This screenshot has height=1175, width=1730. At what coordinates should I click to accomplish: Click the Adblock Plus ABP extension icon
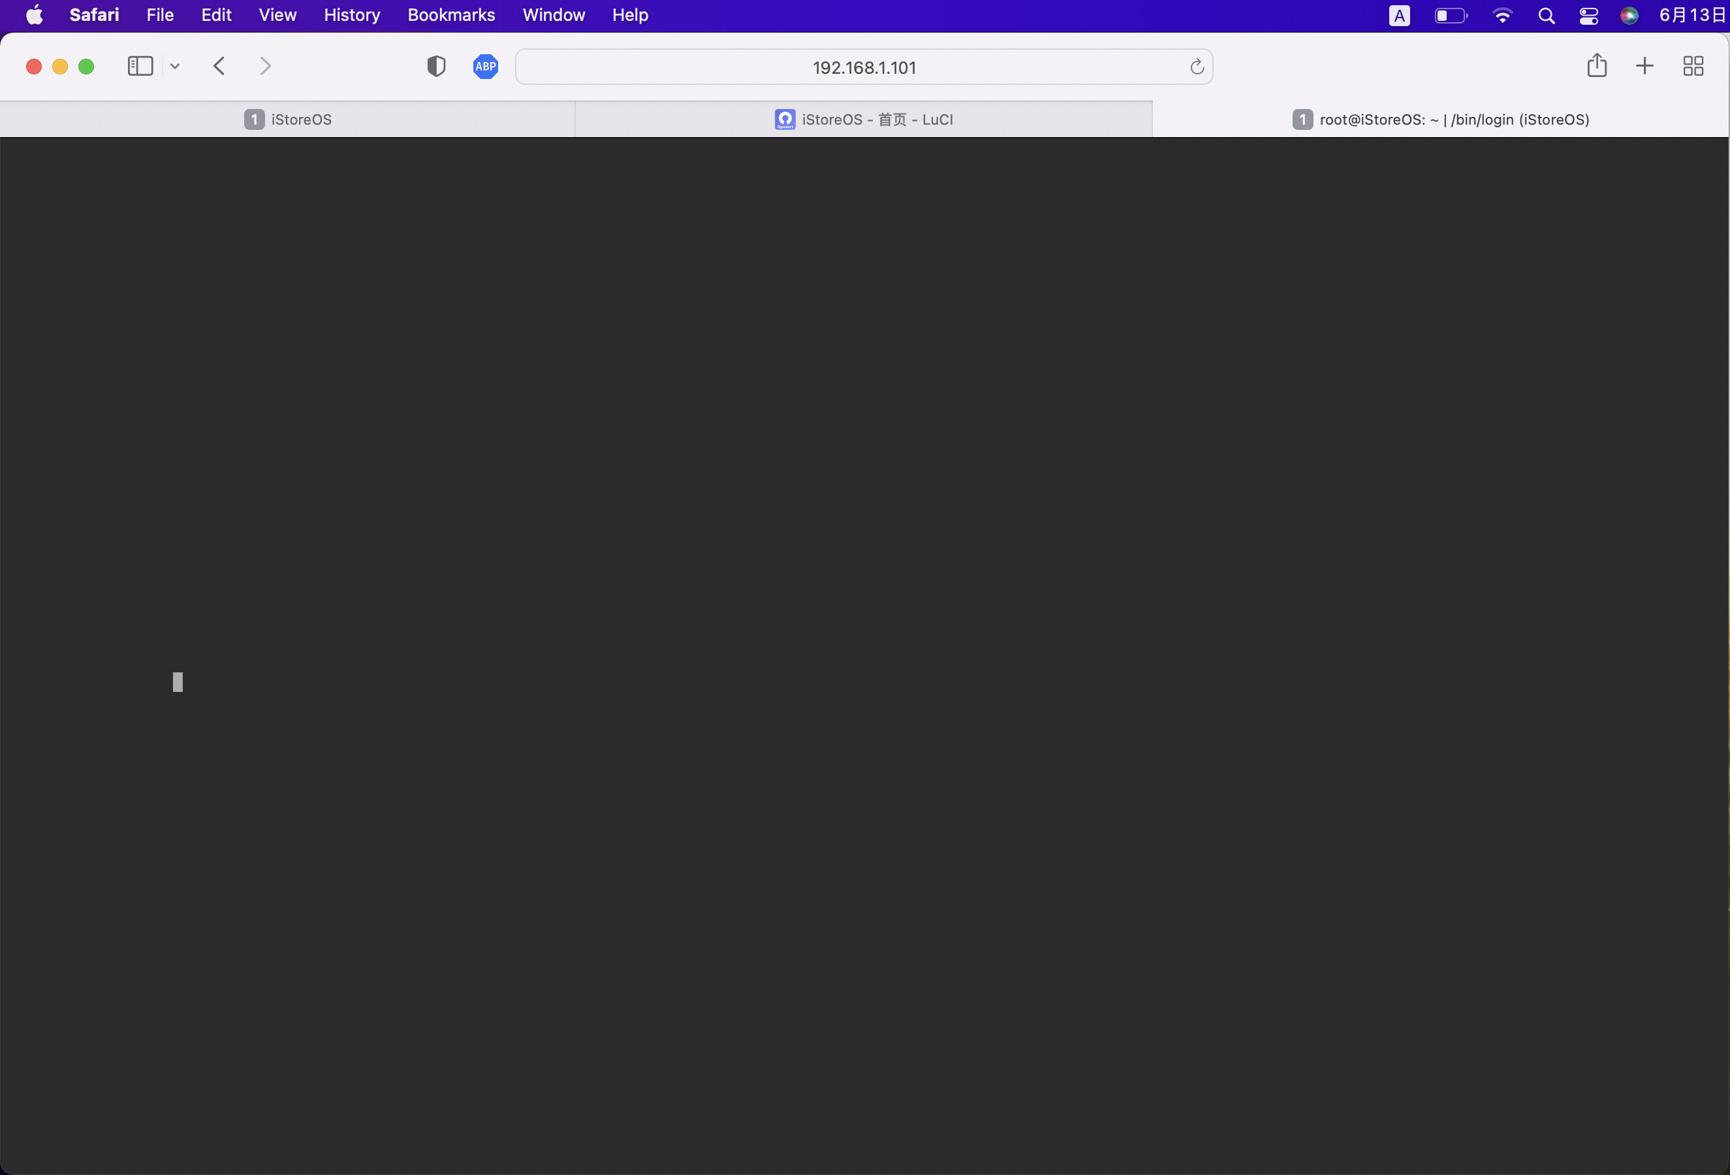click(485, 66)
